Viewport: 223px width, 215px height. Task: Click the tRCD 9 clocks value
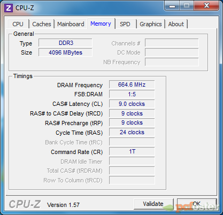(132, 113)
